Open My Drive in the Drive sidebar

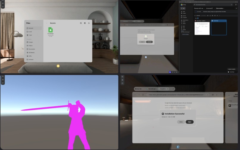[x=184, y=16]
